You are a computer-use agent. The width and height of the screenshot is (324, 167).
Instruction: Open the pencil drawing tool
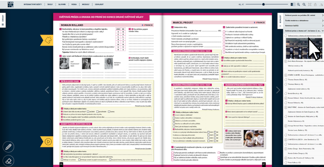coord(8,147)
